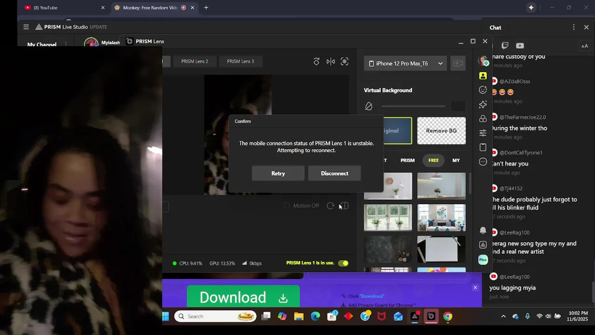
Task: Open the iPhone 12 Pro Max_T6 device dropdown
Action: point(405,63)
